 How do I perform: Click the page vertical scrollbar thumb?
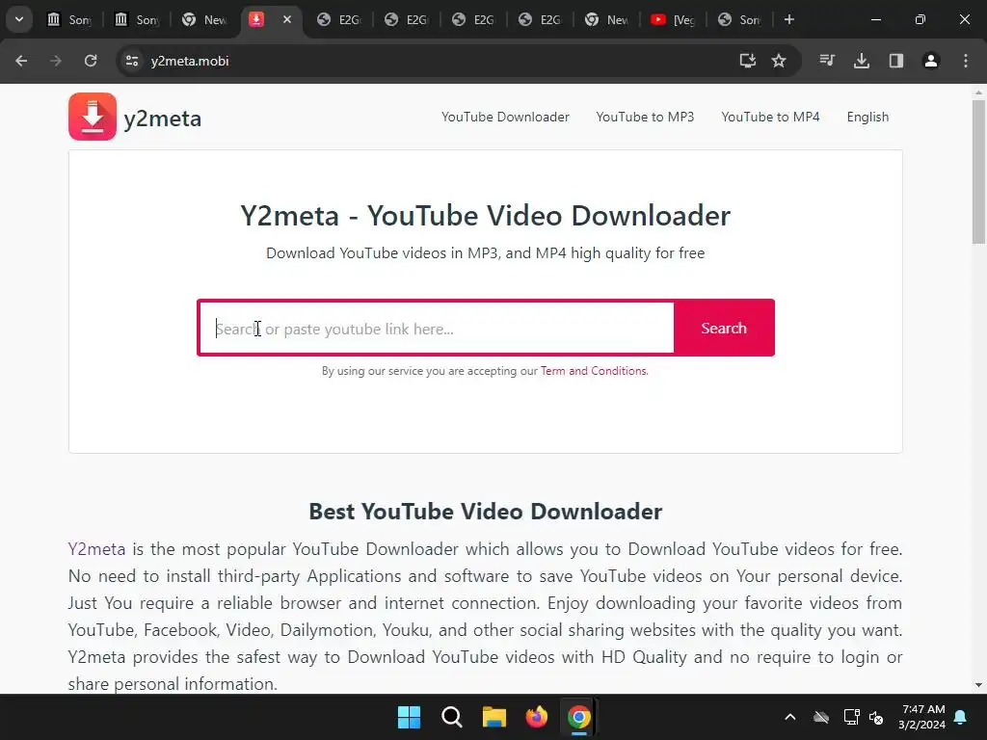pyautogui.click(x=978, y=172)
